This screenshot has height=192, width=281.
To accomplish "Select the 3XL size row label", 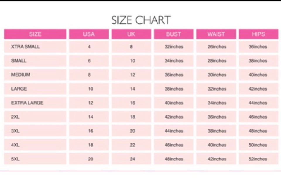I will 15,131.
